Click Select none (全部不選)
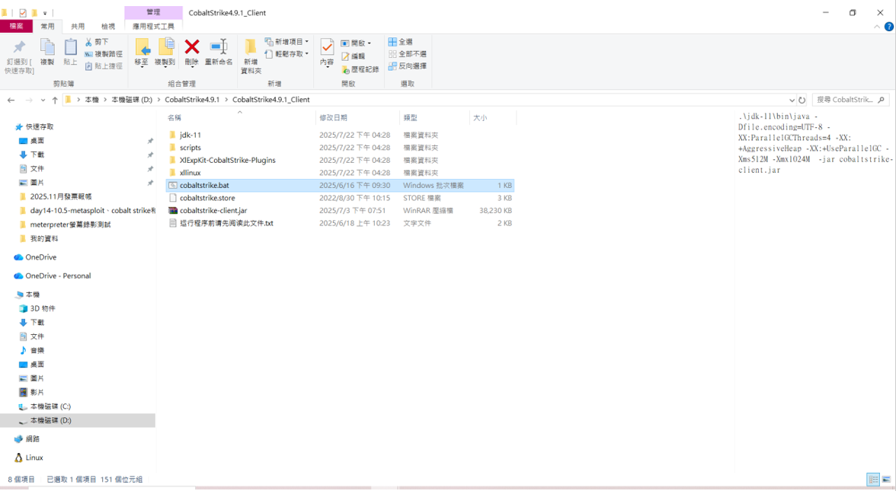 [408, 53]
